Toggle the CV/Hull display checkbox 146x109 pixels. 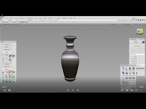pos(138,57)
